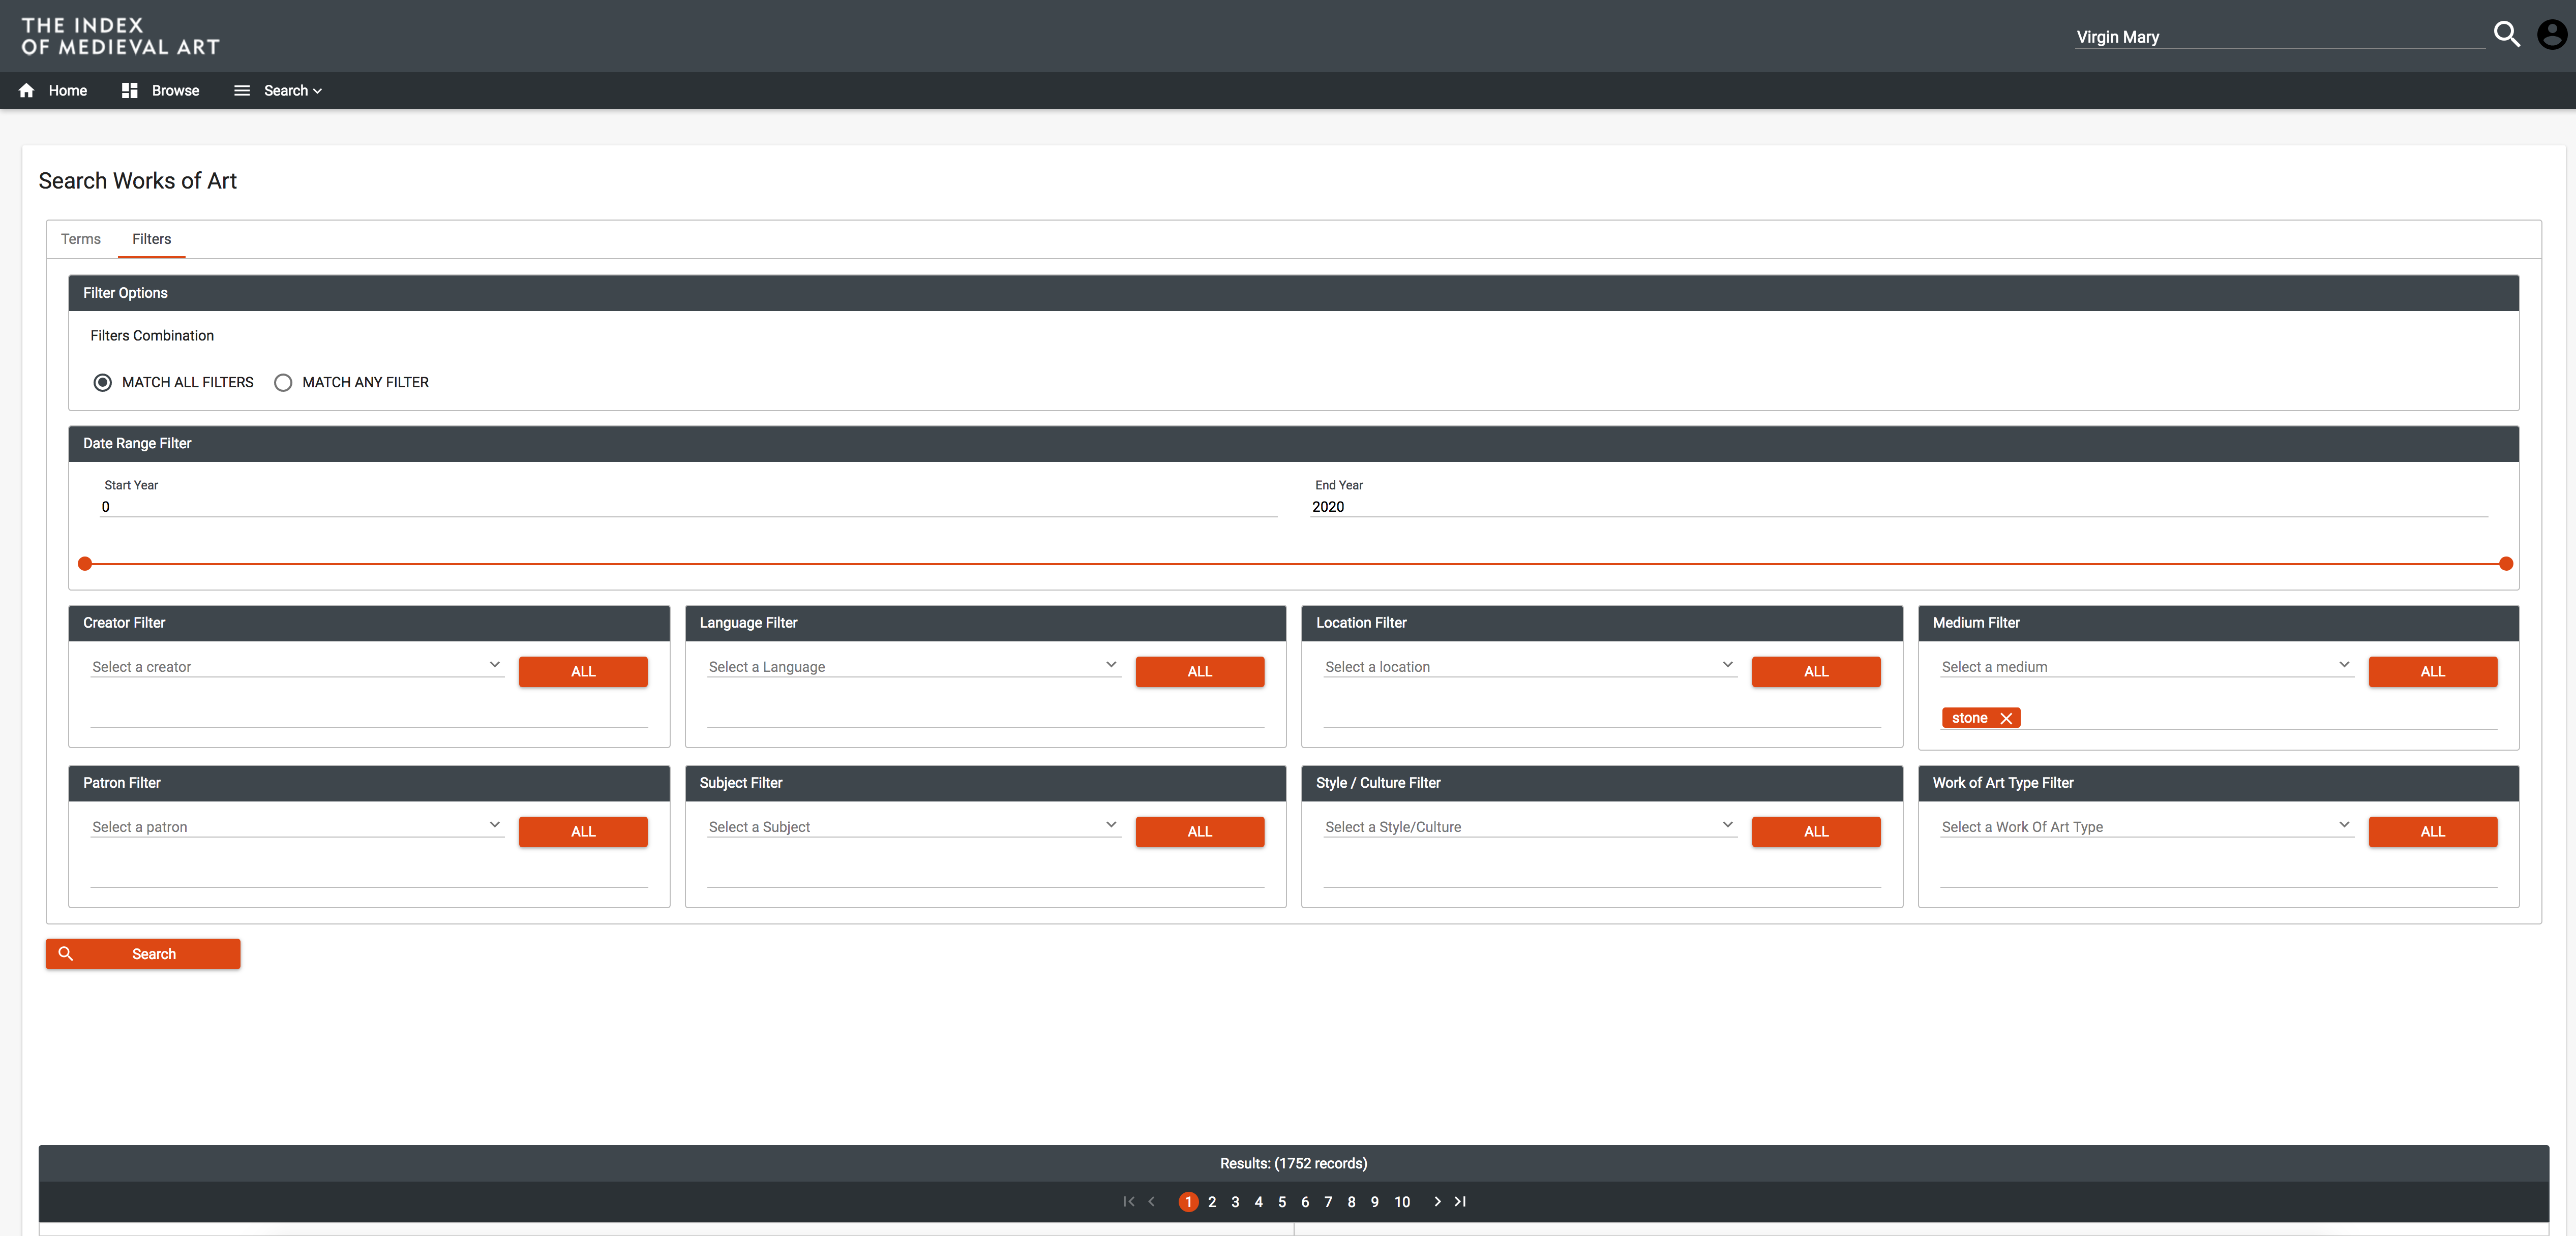Switch to the Terms tab
2576x1236 pixels.
click(x=81, y=239)
